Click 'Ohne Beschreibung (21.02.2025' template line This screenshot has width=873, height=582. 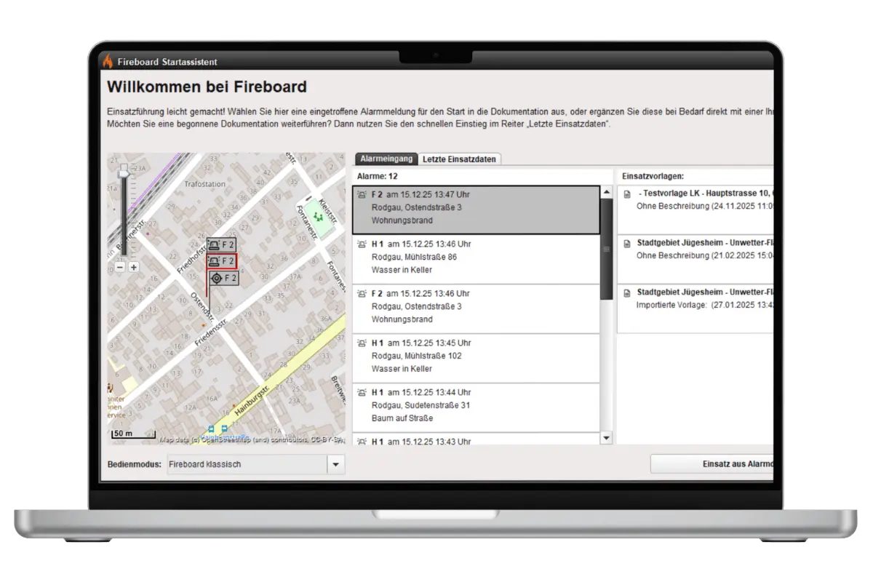coord(704,255)
